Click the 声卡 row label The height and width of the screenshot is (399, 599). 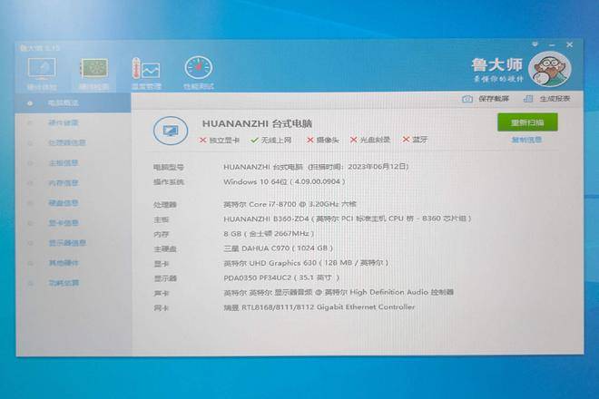click(161, 293)
